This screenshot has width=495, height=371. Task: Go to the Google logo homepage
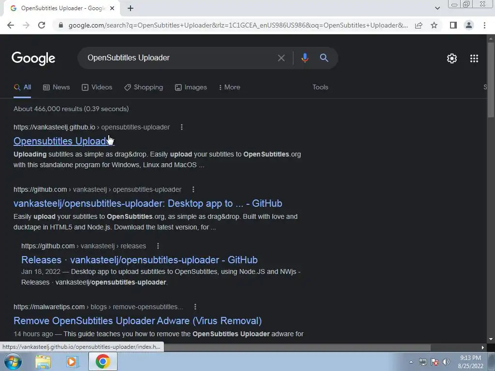click(x=33, y=58)
